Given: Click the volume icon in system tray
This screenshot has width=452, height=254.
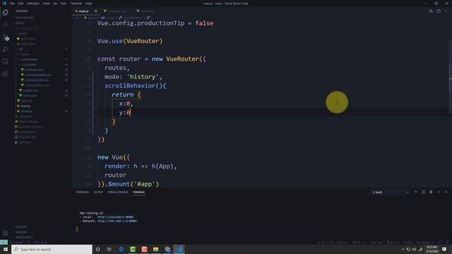Looking at the screenshot, I should click(415, 249).
